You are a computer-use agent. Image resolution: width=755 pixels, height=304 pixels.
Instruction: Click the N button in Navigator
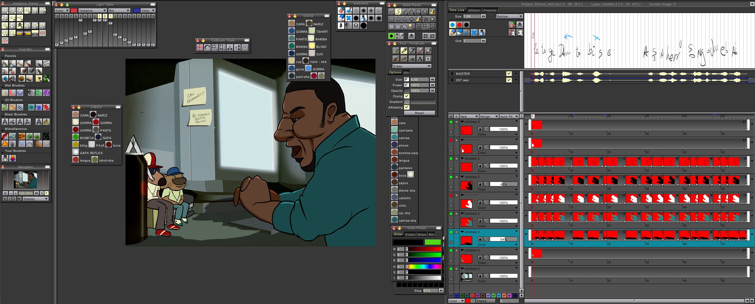(x=5, y=194)
